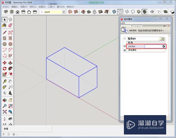176x138 pixels.
Task: Click the Previous zoom view tool
Action: coord(10,112)
